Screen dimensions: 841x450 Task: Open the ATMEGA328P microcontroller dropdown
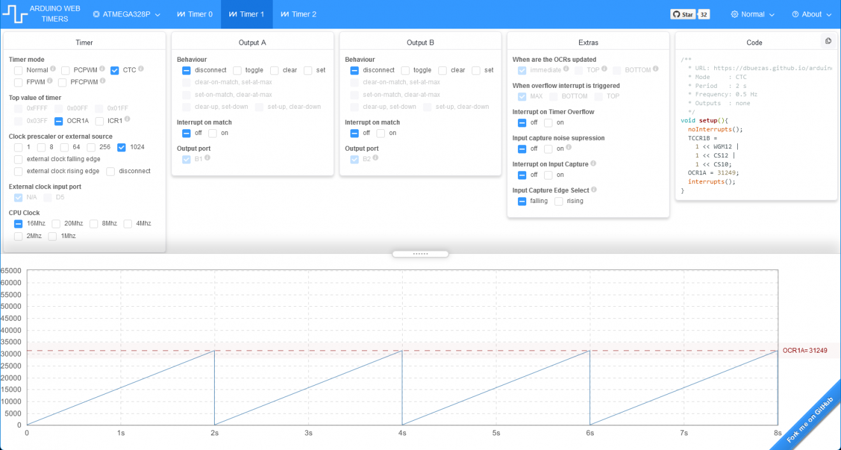click(126, 14)
